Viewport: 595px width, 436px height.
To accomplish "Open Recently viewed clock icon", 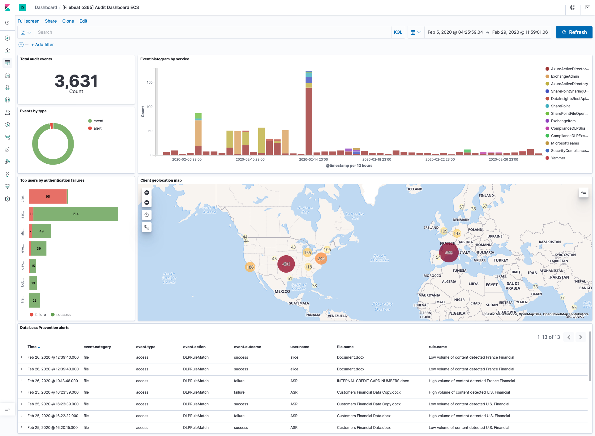I will click(7, 22).
